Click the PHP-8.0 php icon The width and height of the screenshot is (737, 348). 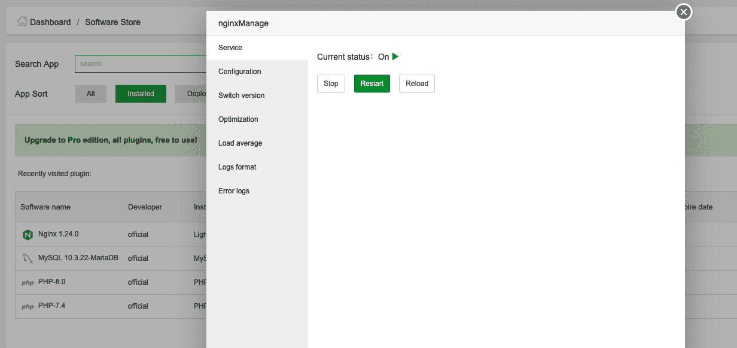tap(28, 282)
